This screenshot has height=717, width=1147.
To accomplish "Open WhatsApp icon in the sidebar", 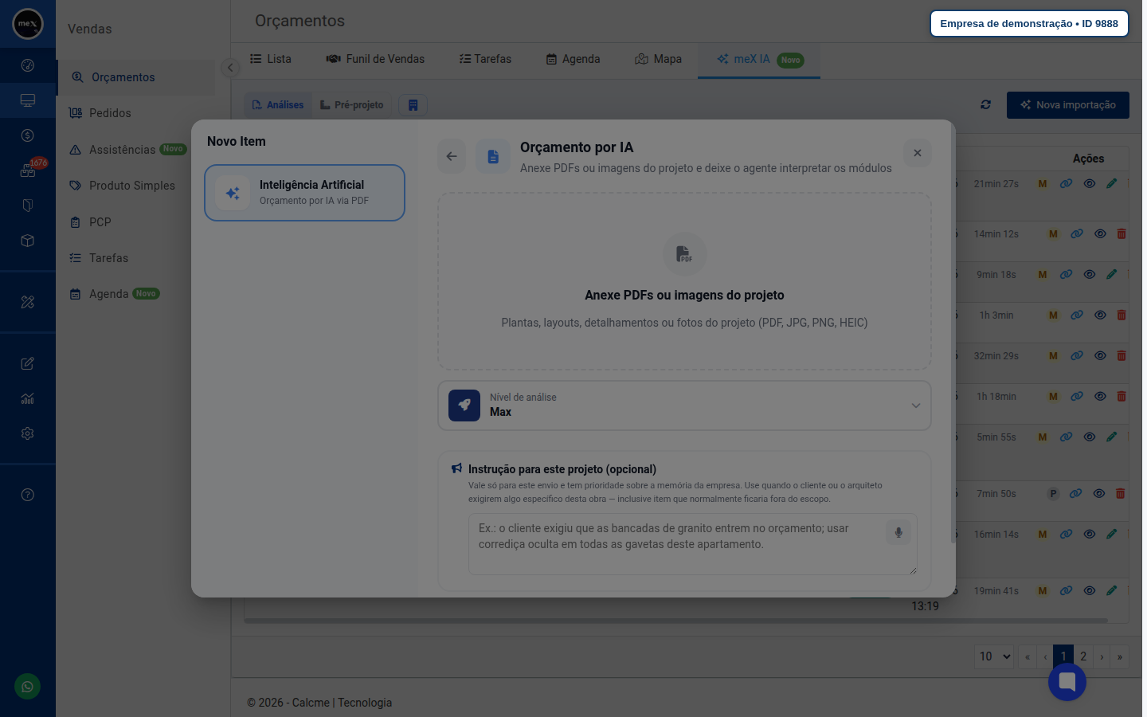I will 28,687.
